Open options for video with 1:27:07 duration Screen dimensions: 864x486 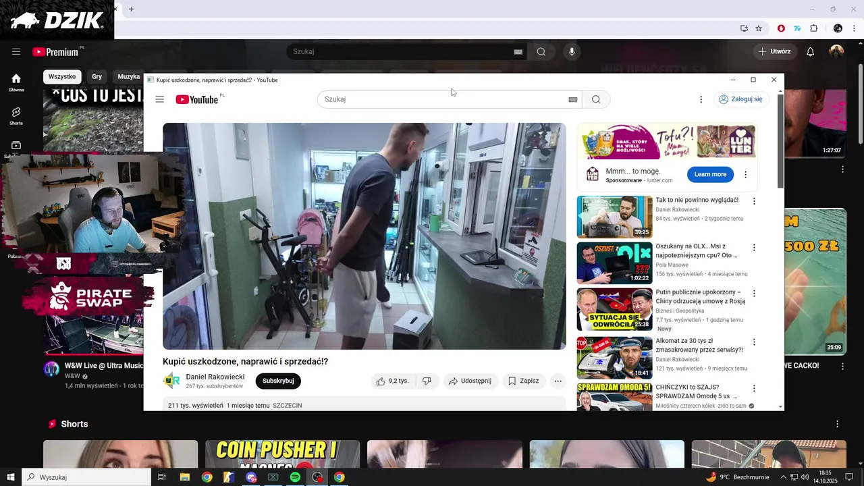point(842,169)
